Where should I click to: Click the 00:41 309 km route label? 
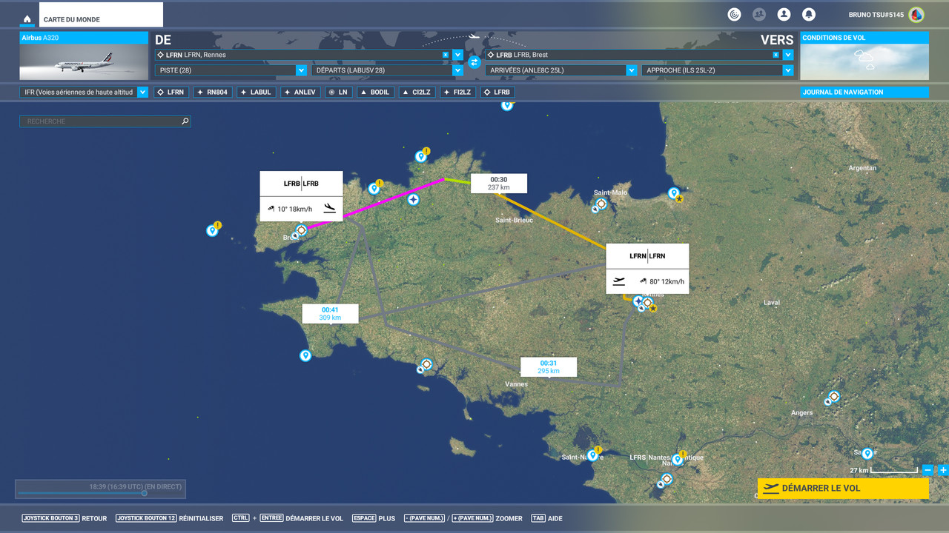(330, 314)
